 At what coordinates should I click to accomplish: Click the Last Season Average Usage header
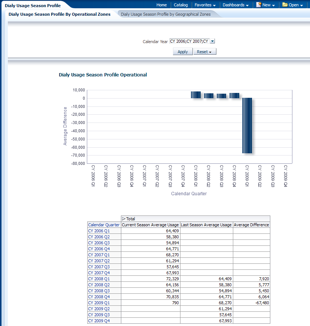[206, 225]
